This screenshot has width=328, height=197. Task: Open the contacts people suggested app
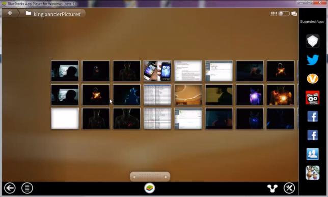coord(313,154)
